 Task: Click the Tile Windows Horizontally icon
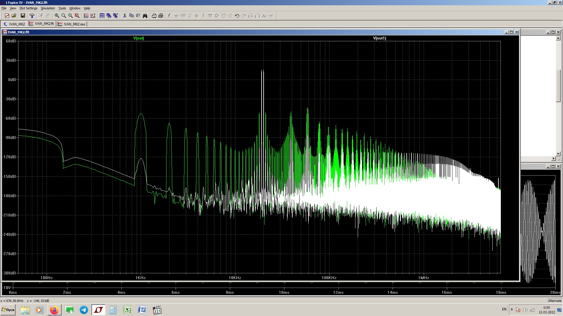click(102, 16)
